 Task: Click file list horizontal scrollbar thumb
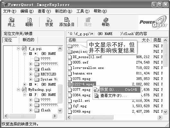tap(93, 117)
